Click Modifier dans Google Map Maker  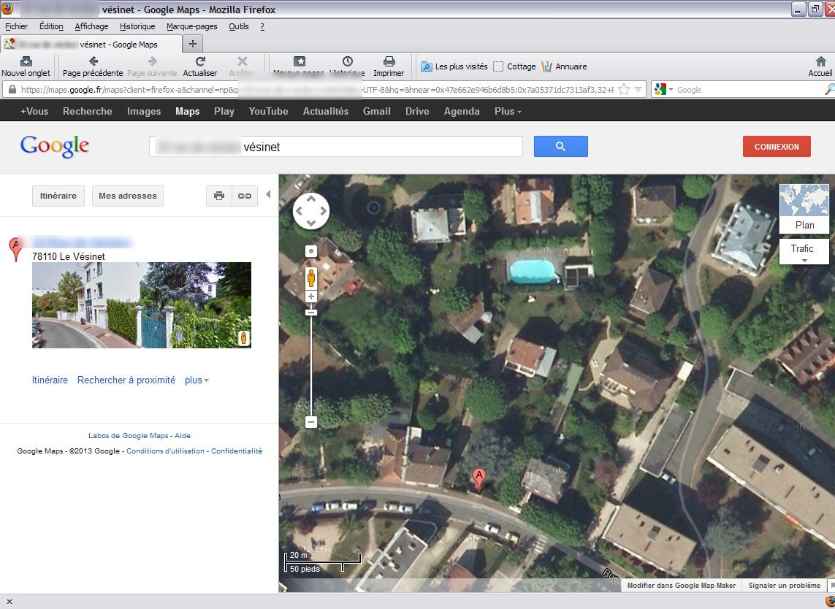tap(681, 586)
